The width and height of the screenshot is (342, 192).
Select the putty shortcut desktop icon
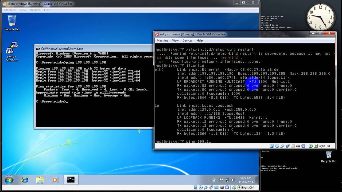(x=12, y=51)
